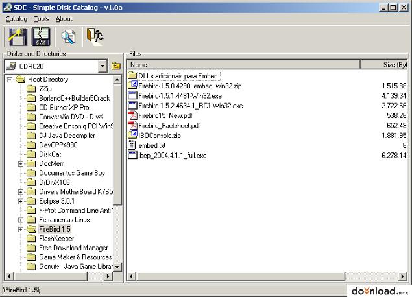This screenshot has height=297, width=412.
Task: Click tree horizontal scrollbar right arrow
Action: pyautogui.click(x=108, y=276)
